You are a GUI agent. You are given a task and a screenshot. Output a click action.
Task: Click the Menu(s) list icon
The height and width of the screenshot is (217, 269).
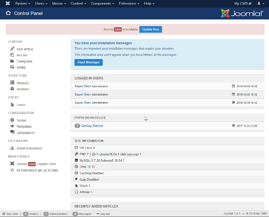point(12,83)
